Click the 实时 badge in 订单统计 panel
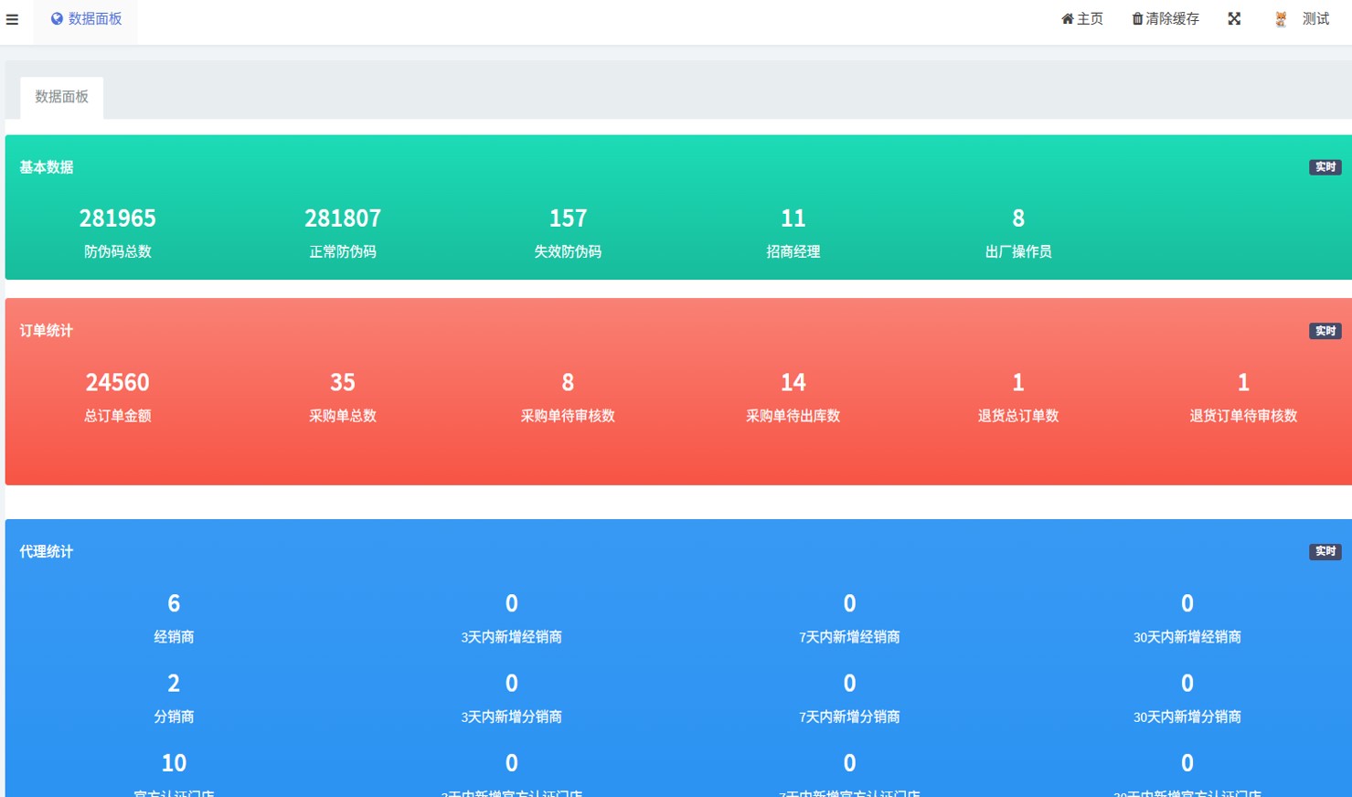Screen dimensions: 1352x797 1325,331
